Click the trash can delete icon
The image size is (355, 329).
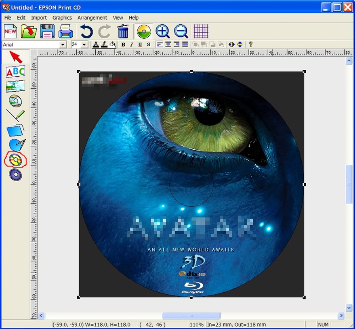pos(123,31)
